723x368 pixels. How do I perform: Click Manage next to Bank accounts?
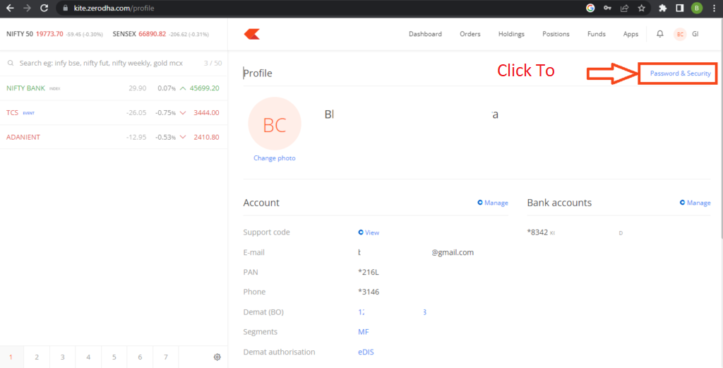tap(695, 203)
